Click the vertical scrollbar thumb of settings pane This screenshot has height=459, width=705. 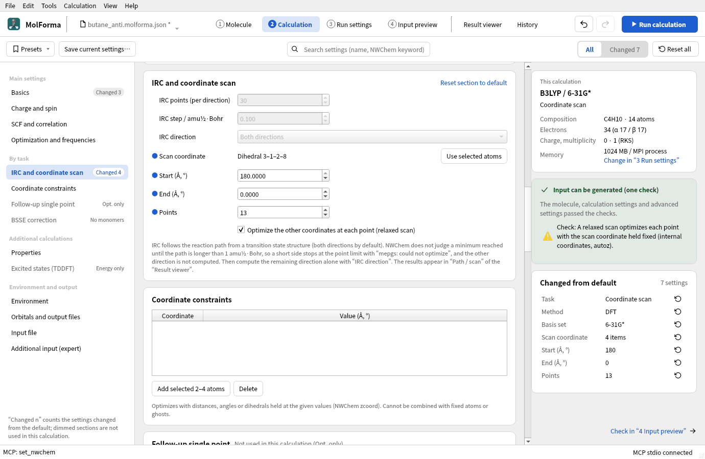[528, 219]
